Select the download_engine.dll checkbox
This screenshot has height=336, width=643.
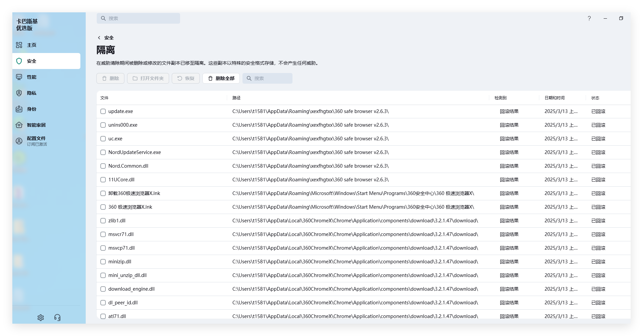103,289
